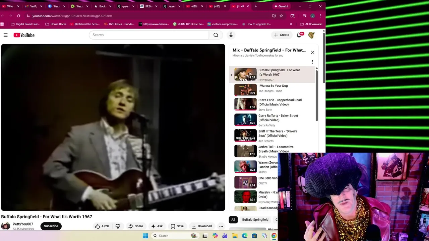
Task: Play Jethro Tull Locomotive Breath in mix
Action: (x=272, y=151)
